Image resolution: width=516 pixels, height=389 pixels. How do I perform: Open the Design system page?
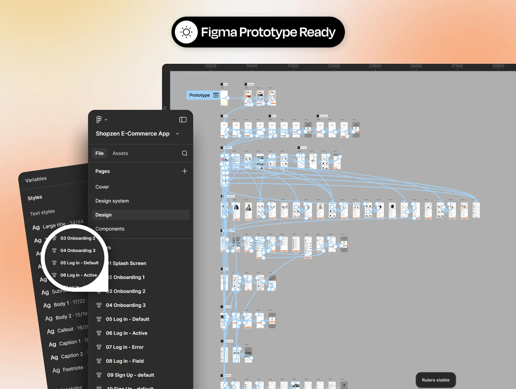pos(112,201)
